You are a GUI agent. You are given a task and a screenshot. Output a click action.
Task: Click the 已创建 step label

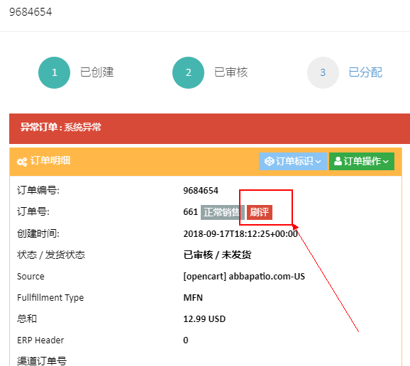pyautogui.click(x=96, y=72)
